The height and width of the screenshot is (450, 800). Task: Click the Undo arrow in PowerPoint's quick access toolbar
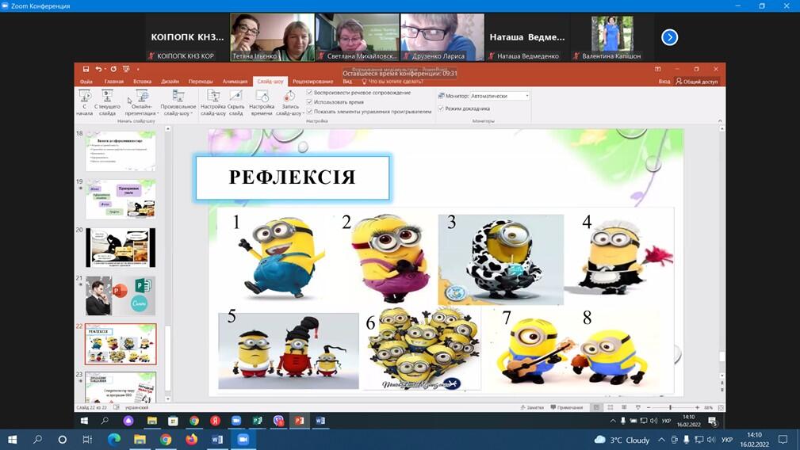(98, 69)
